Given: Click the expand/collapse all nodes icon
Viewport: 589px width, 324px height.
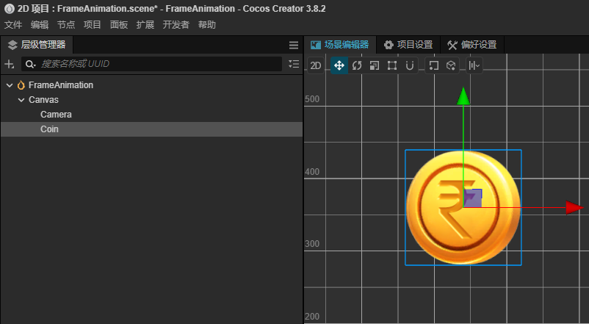Looking at the screenshot, I should pos(294,64).
